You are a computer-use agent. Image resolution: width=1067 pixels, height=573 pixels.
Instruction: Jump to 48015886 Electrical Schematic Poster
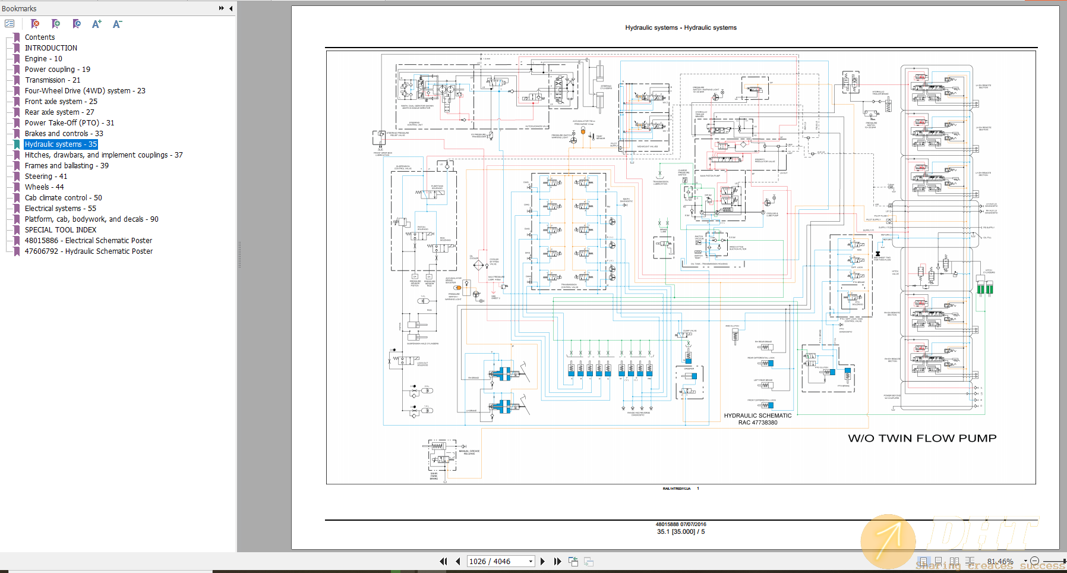(x=88, y=240)
